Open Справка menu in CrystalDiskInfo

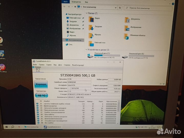click(x=67, y=65)
